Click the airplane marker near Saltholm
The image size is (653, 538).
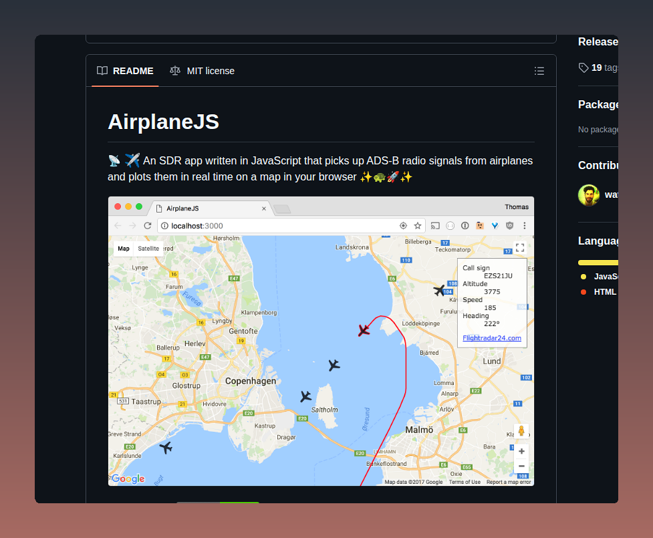tap(305, 396)
